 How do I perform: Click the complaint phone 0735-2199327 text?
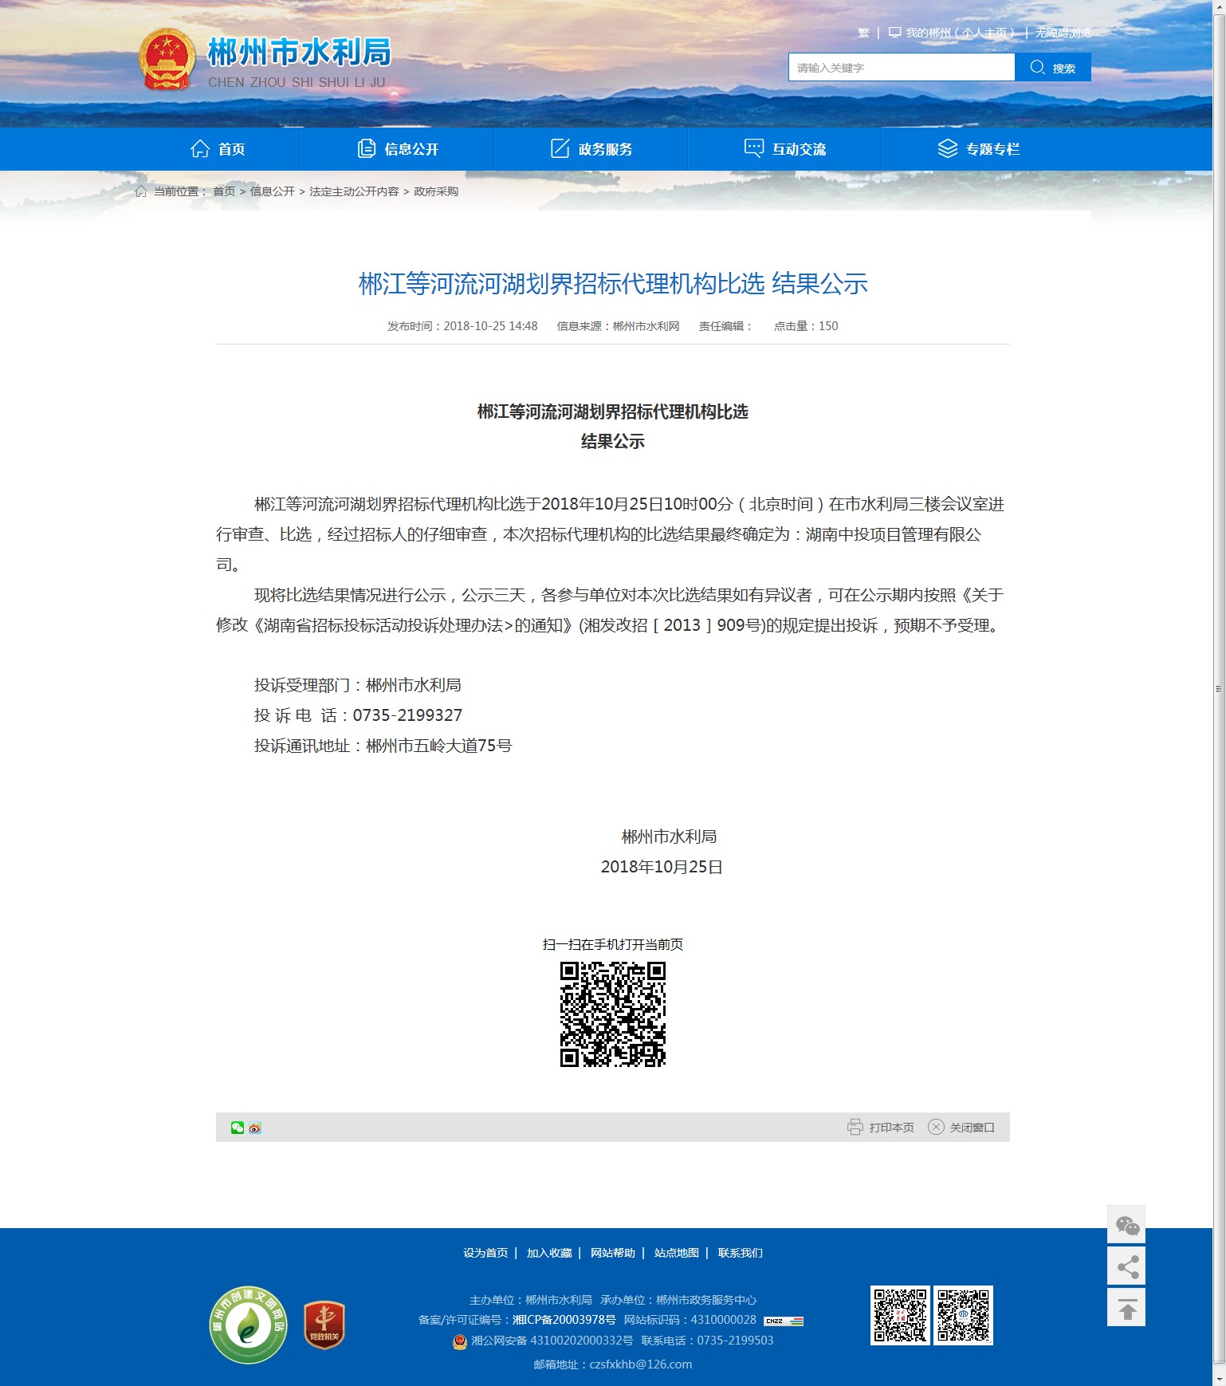pos(407,715)
